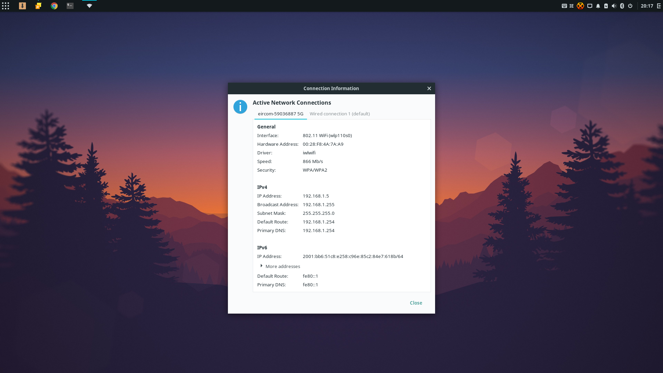Click the orange hexagon X tray icon
This screenshot has width=663, height=373.
point(580,6)
